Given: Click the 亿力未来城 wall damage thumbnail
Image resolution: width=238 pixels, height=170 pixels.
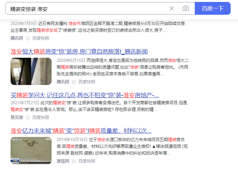Looking at the screenshot, I should click(31, 150).
